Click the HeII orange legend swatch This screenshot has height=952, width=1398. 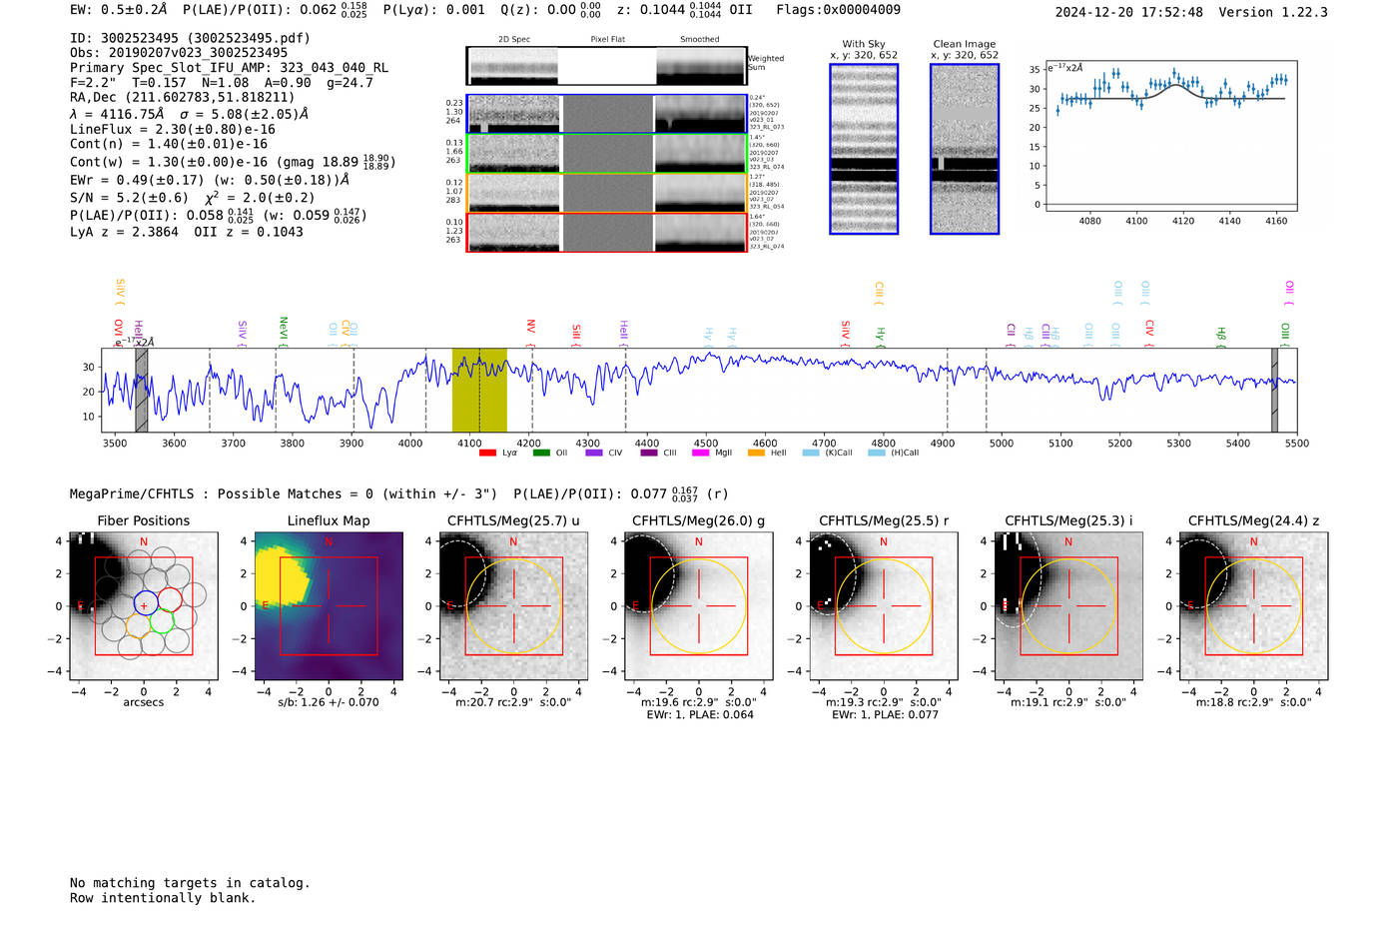(756, 453)
